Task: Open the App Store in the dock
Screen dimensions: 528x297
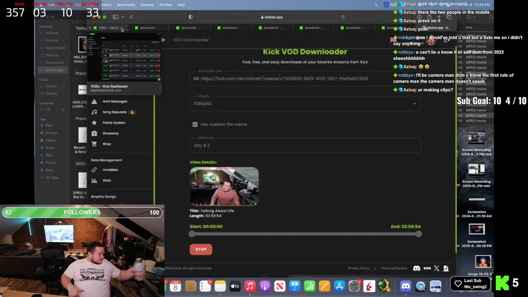Action: pyautogui.click(x=339, y=286)
